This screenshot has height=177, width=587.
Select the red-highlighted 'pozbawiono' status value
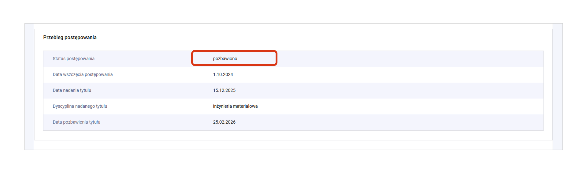[225, 59]
